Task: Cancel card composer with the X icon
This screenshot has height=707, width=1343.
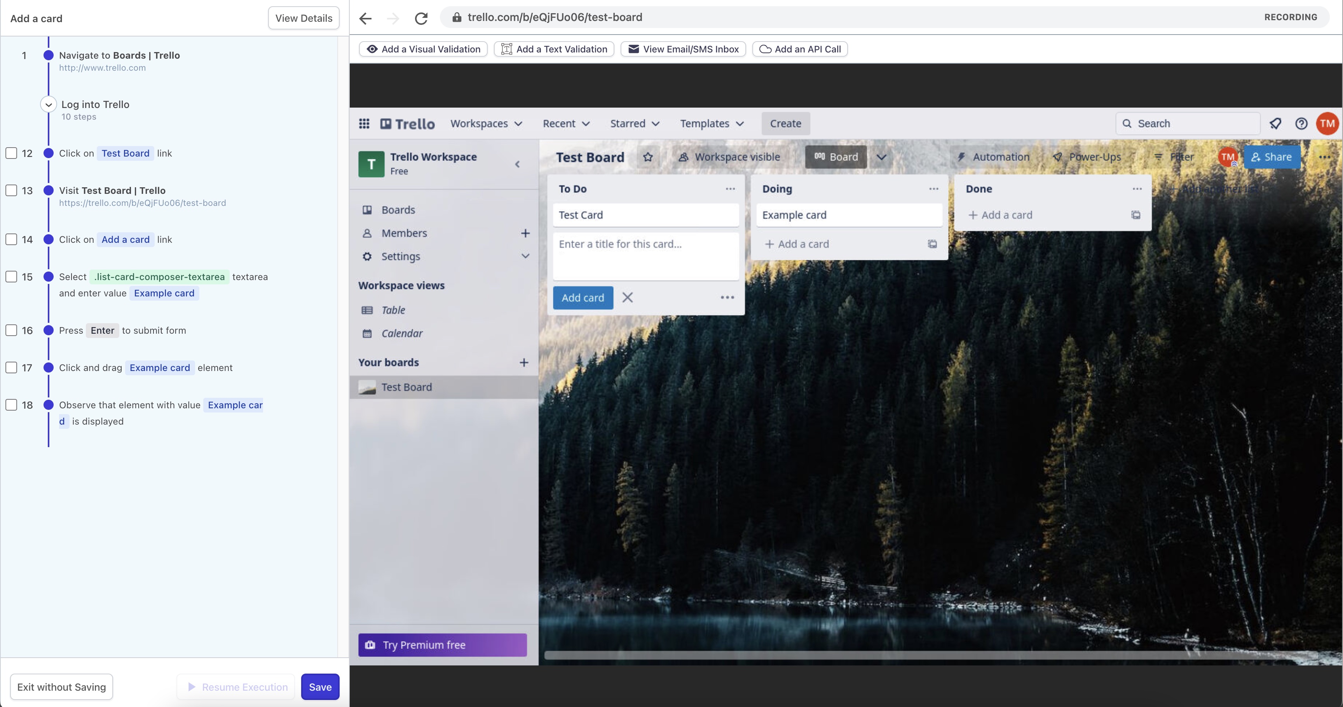Action: tap(627, 298)
